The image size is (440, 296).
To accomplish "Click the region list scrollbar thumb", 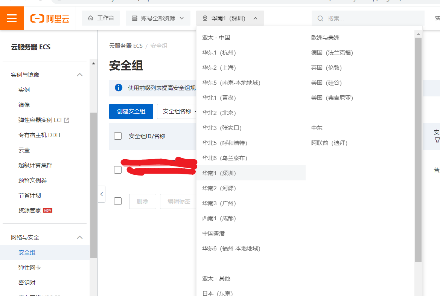I will (418, 150).
